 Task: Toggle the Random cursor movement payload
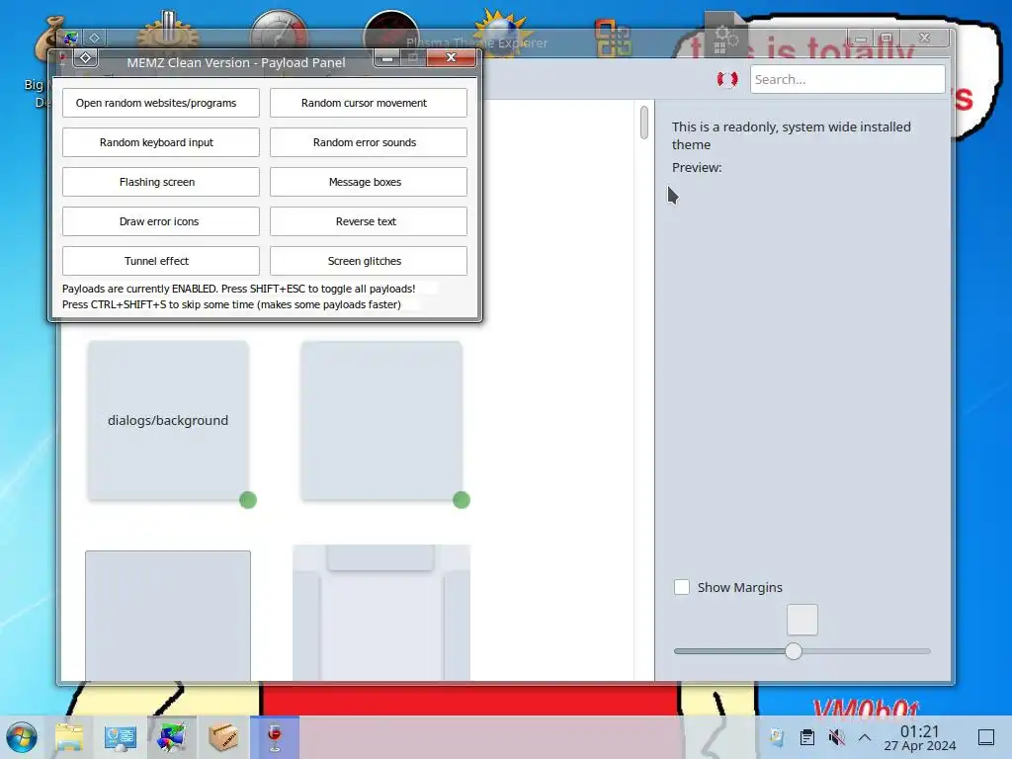click(x=368, y=103)
